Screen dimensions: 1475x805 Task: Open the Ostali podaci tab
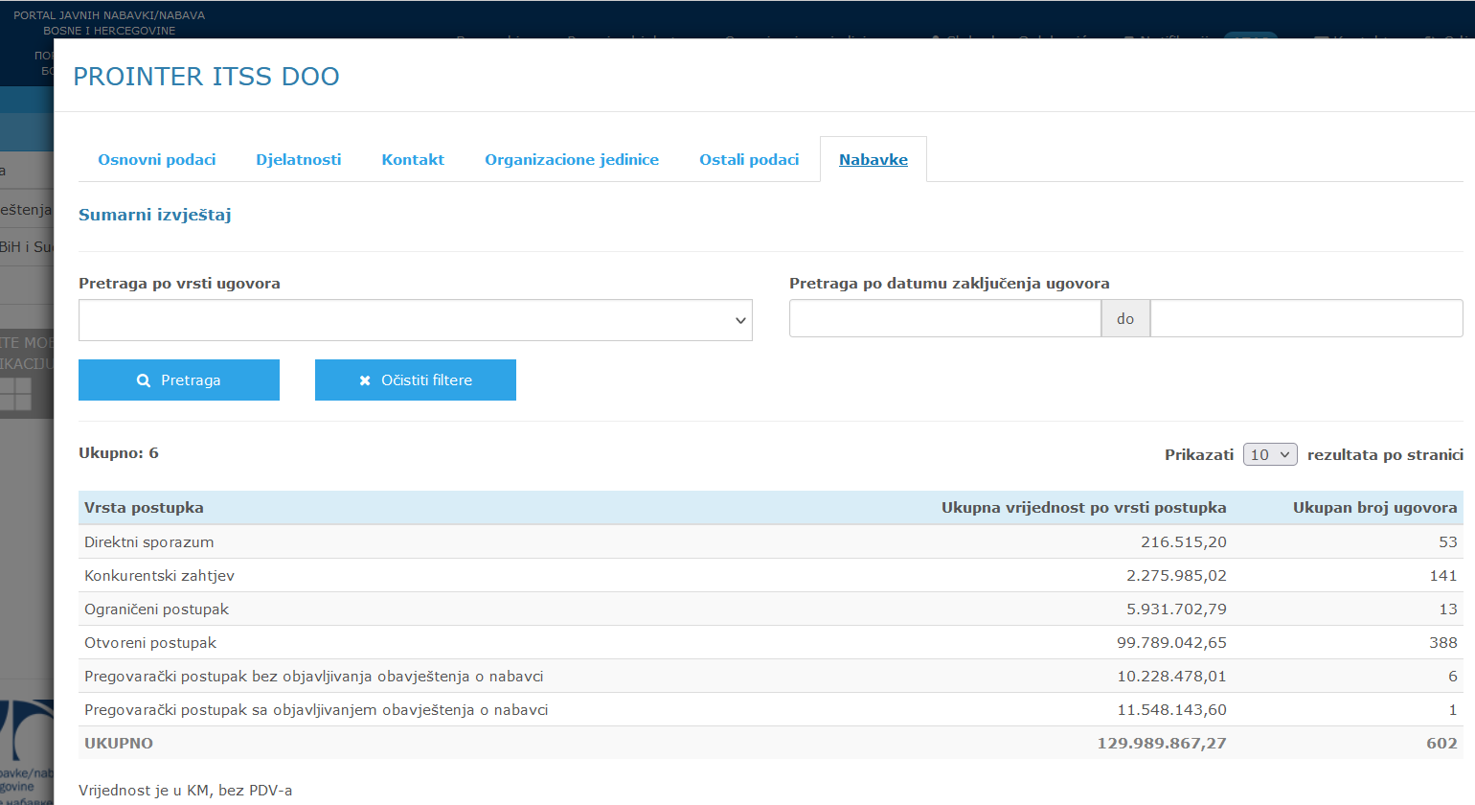[x=749, y=160]
